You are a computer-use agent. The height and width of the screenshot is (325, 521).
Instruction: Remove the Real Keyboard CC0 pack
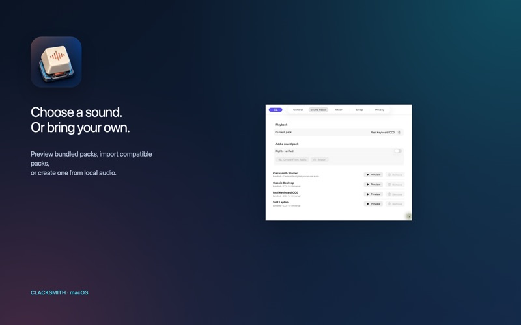click(x=395, y=194)
